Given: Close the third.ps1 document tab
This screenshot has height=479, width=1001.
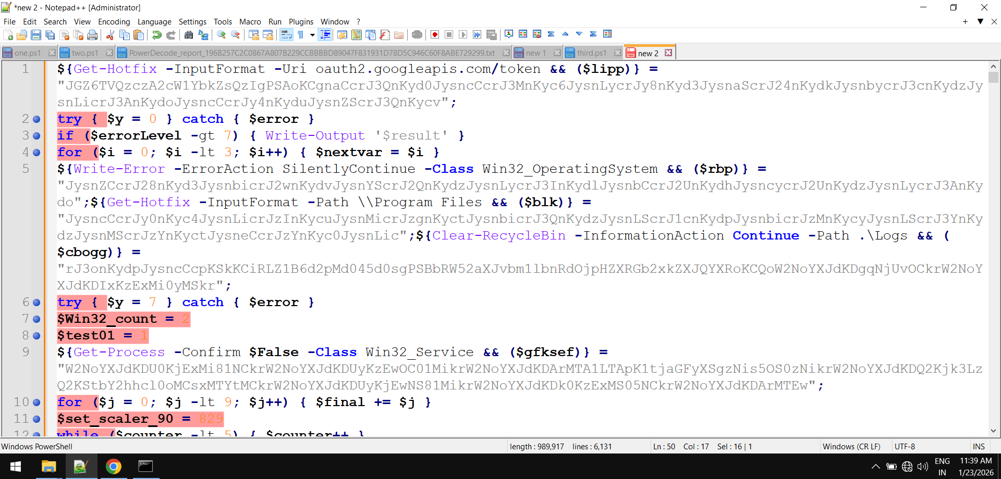Looking at the screenshot, I should tap(618, 52).
